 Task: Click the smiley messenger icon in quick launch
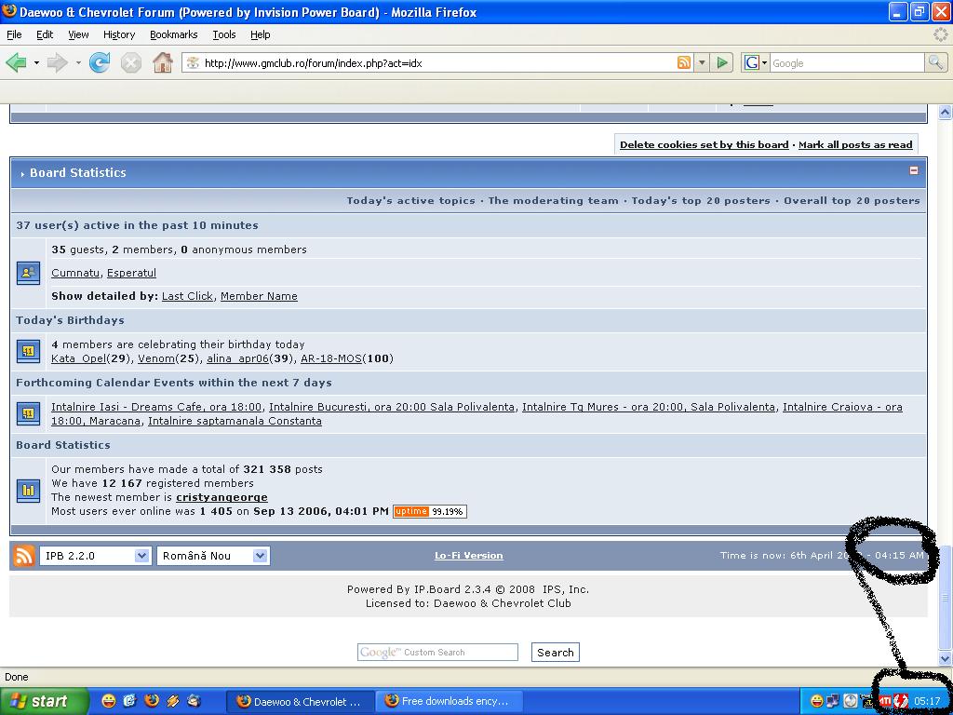point(108,701)
